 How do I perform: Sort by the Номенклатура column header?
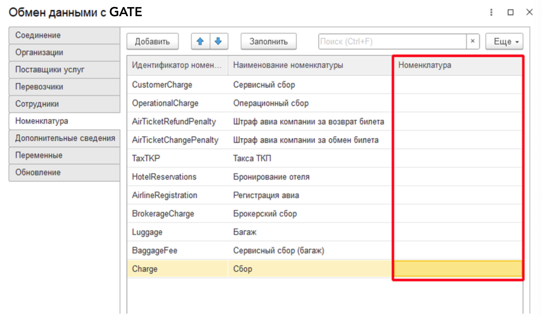coord(457,65)
